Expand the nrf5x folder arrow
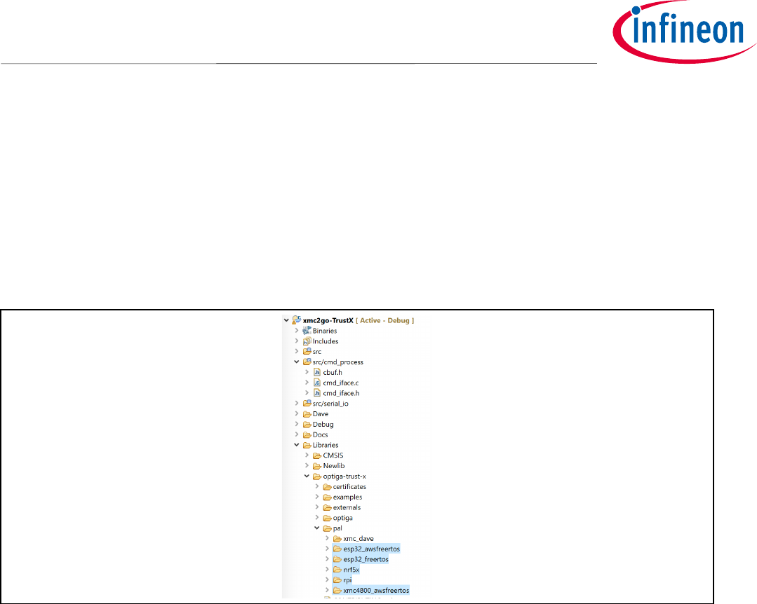The height and width of the screenshot is (604, 757). (327, 569)
